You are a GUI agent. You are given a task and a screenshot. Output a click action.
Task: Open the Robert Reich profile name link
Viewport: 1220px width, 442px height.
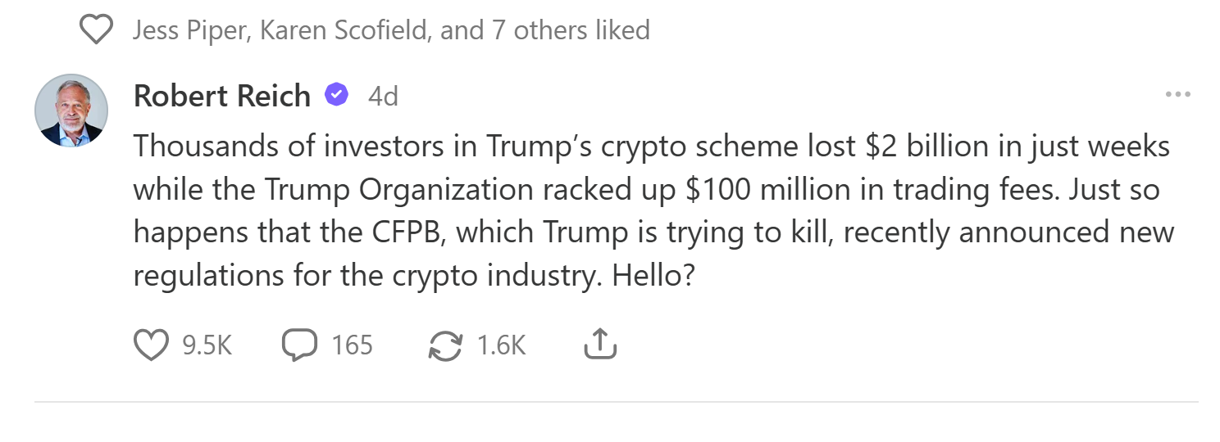coord(221,96)
